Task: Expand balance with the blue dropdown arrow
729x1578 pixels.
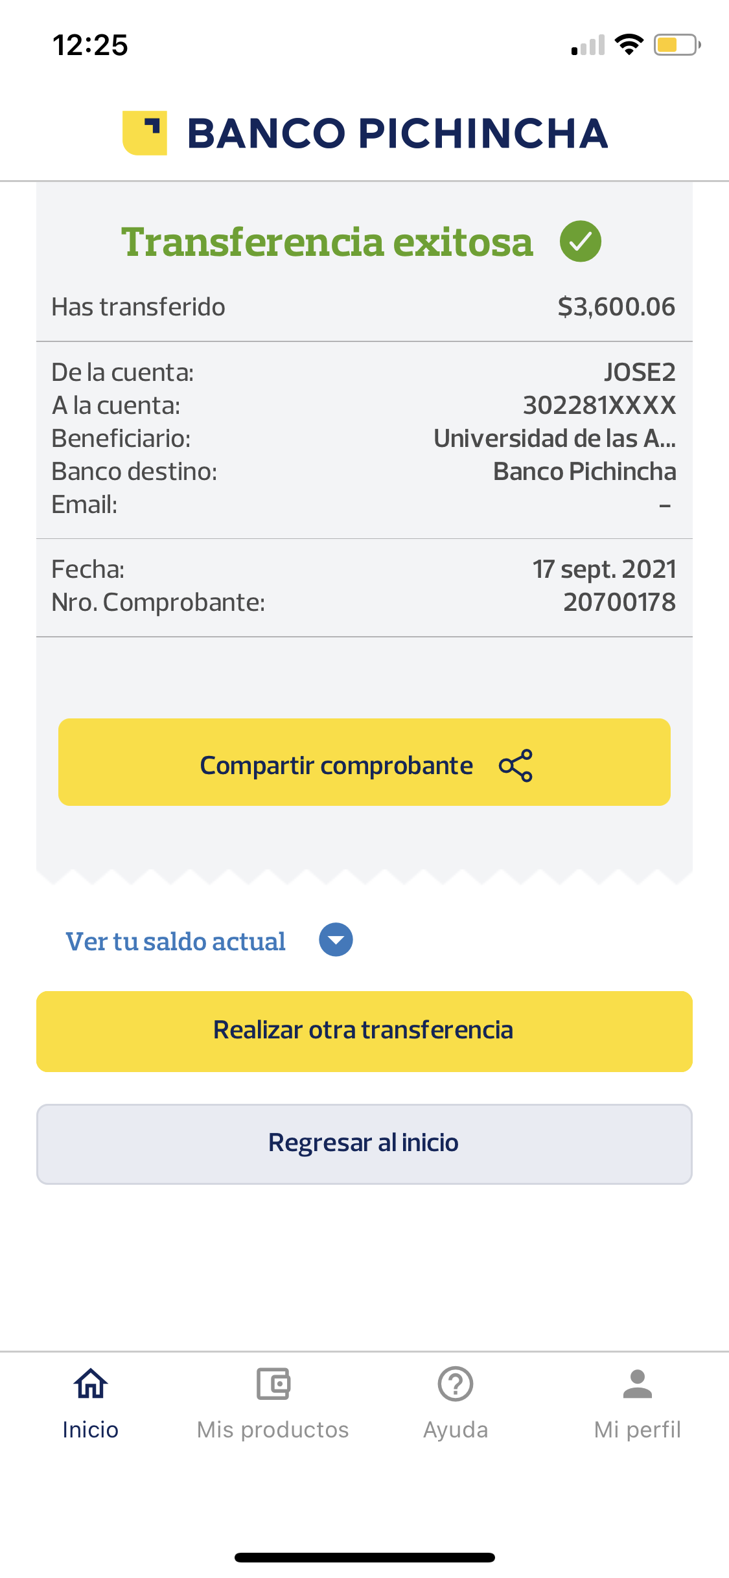Action: pyautogui.click(x=336, y=940)
